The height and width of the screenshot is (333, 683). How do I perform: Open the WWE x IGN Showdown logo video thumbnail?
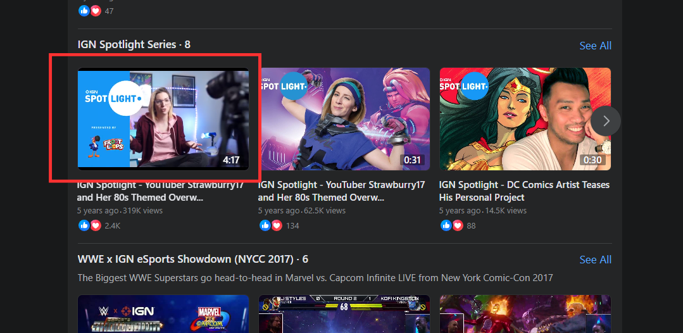click(x=163, y=314)
